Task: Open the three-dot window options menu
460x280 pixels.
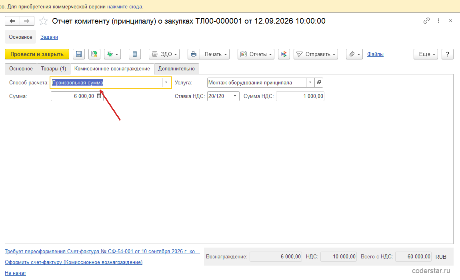Action: 438,20
